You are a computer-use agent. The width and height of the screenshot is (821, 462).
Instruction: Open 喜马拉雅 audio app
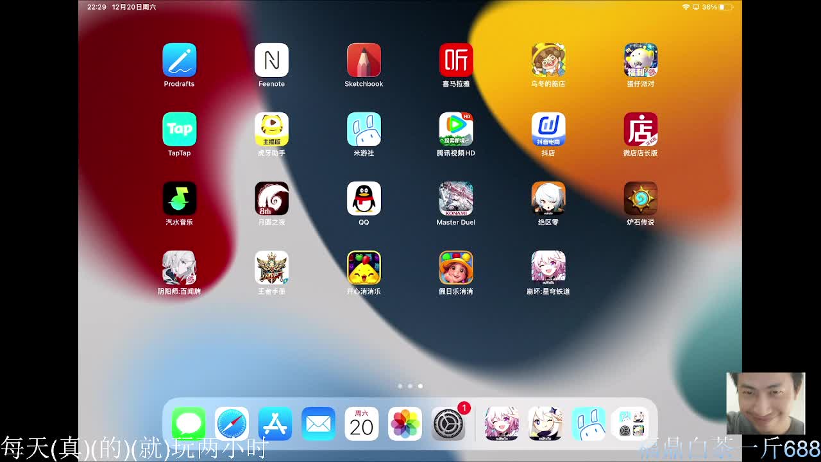pyautogui.click(x=456, y=60)
